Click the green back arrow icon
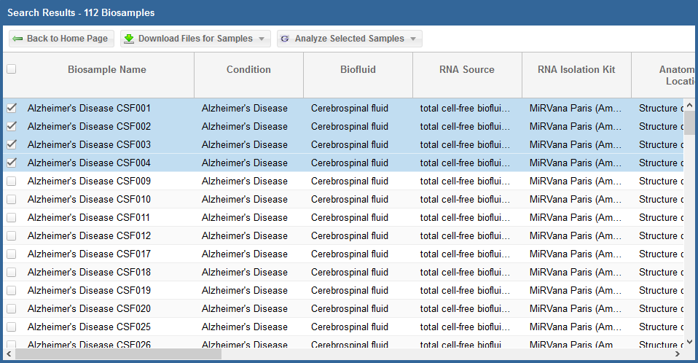 coord(17,39)
